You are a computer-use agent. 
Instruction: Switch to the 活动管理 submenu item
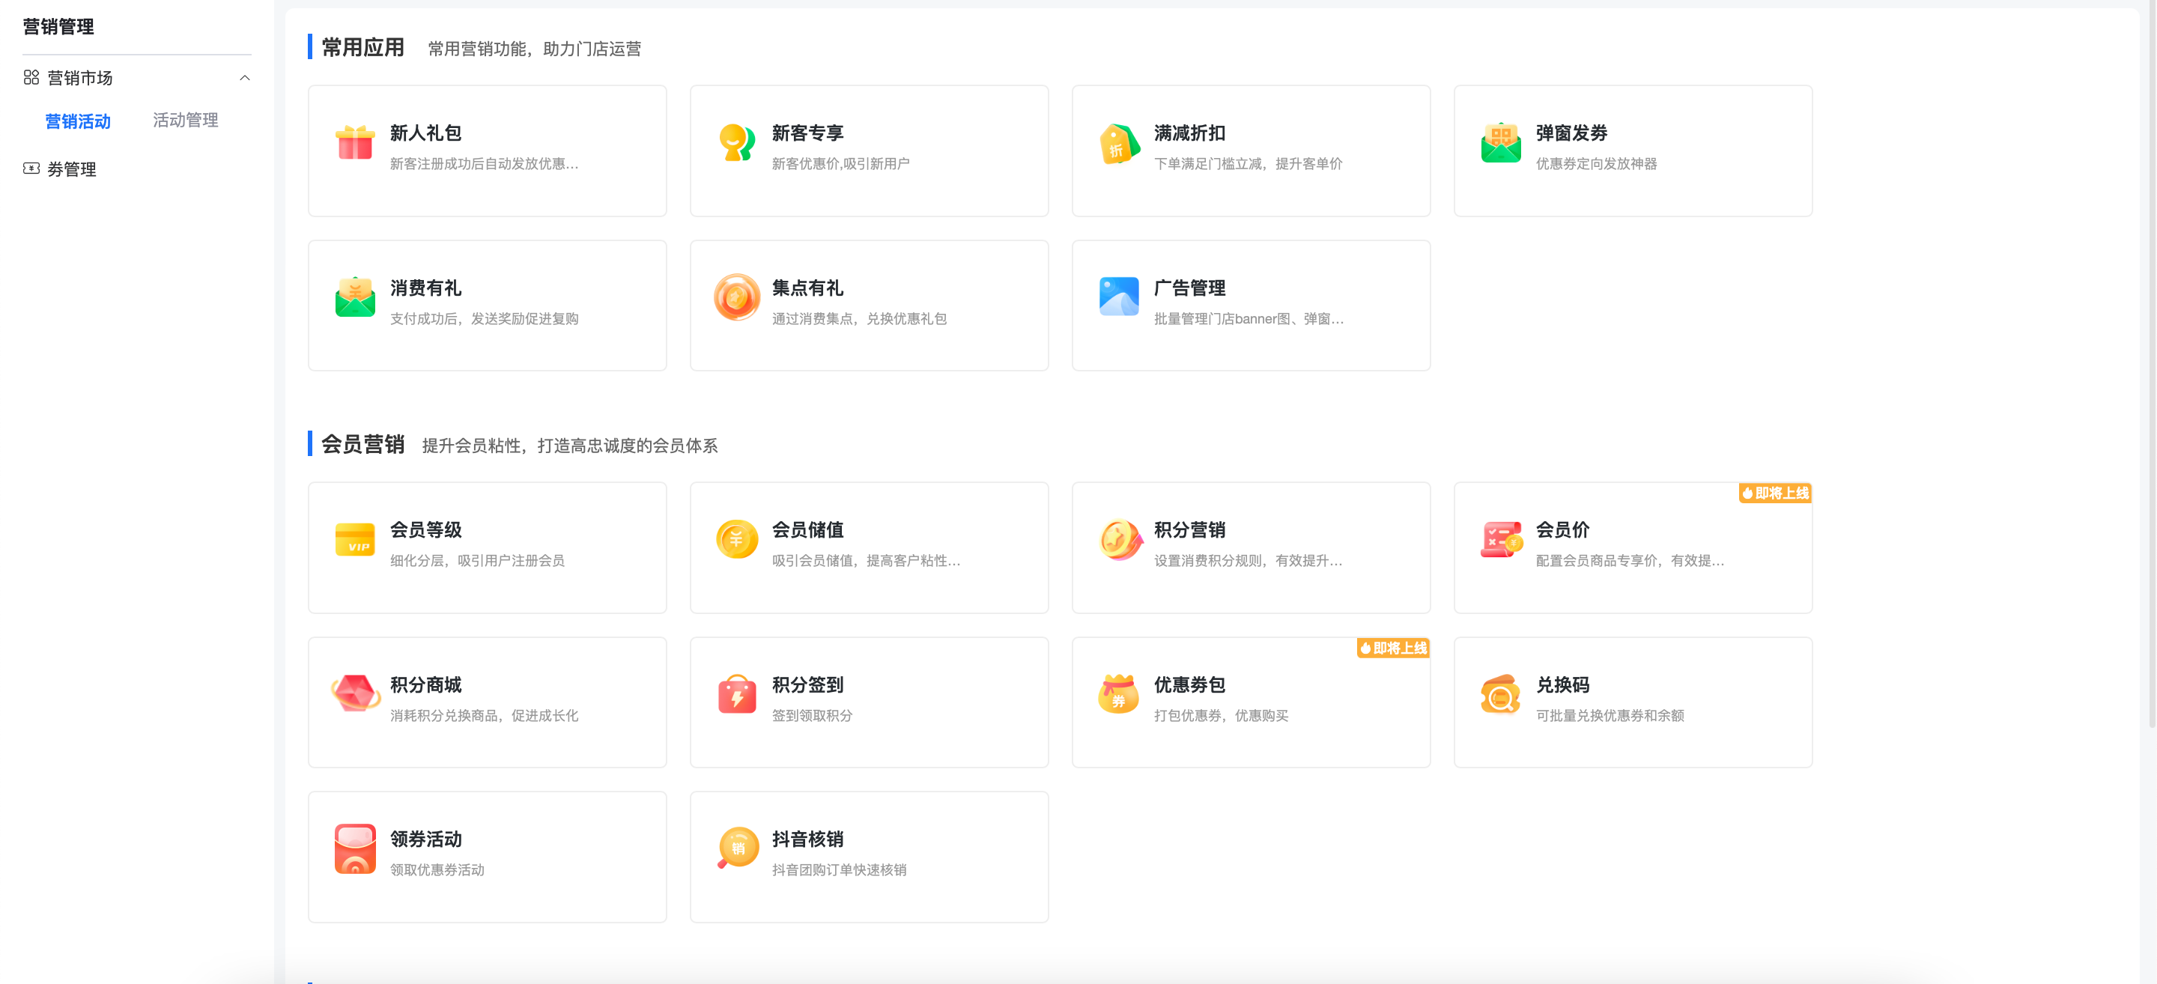[x=185, y=121]
